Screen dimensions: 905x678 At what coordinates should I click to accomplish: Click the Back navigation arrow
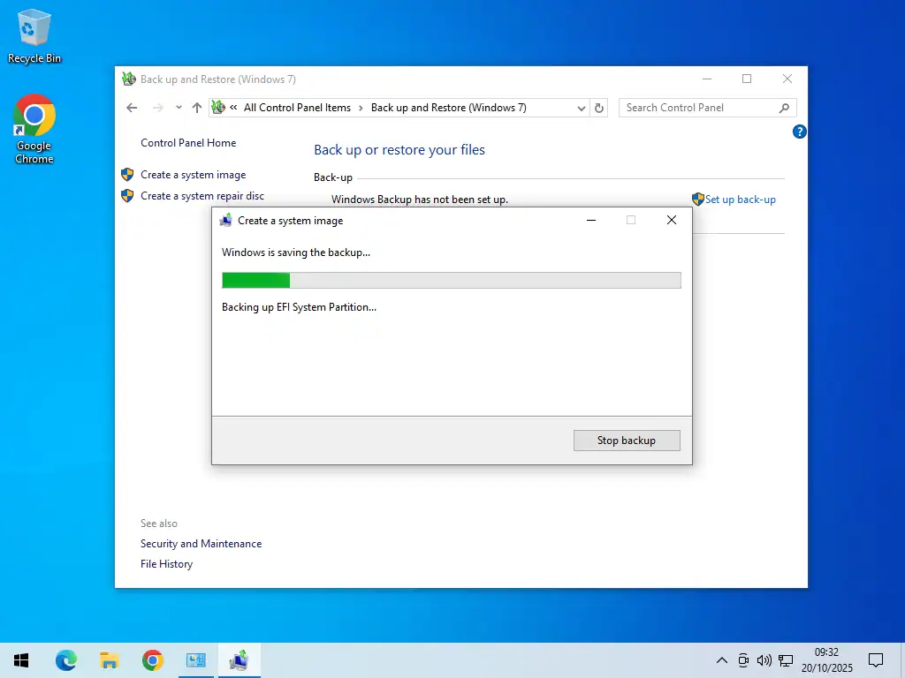(x=131, y=107)
